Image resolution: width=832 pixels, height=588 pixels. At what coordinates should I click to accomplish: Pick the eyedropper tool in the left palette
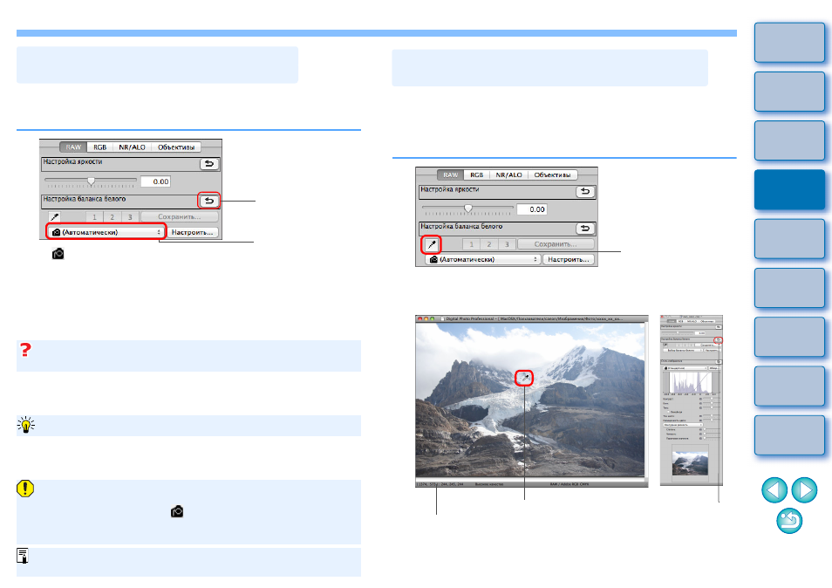point(54,216)
